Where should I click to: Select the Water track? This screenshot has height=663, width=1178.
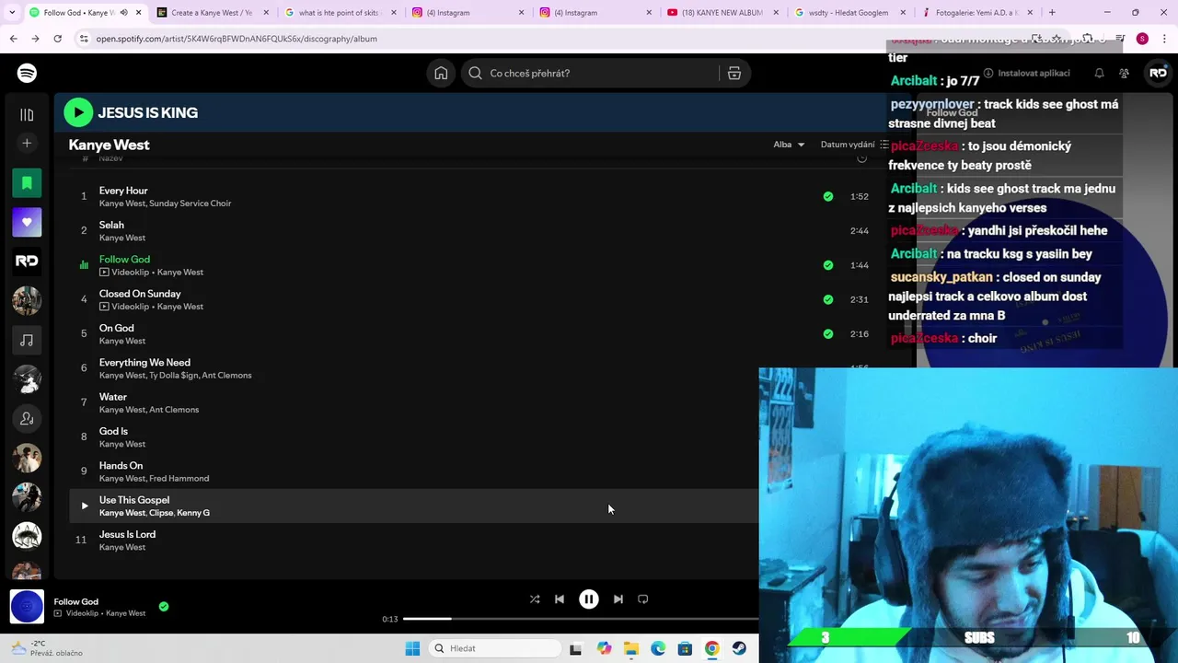tap(113, 397)
